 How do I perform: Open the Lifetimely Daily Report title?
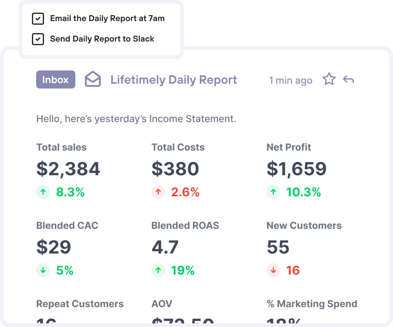point(174,80)
